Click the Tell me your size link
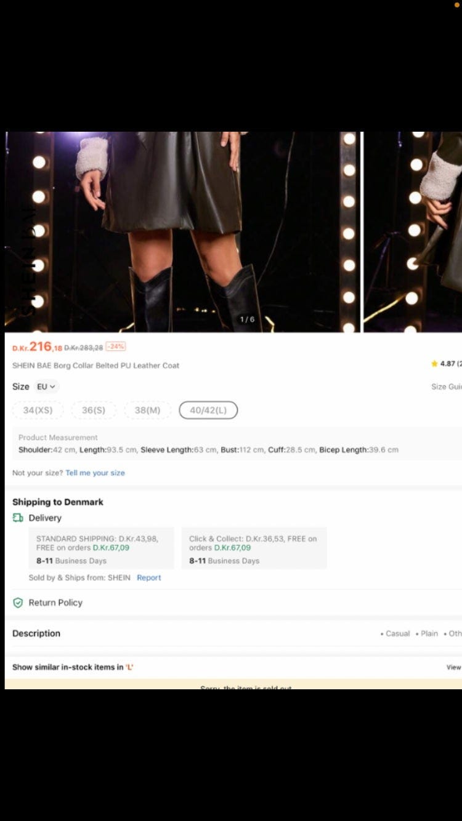 tap(95, 473)
